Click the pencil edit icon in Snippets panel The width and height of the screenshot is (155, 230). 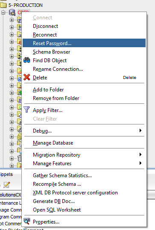click(x=7, y=185)
